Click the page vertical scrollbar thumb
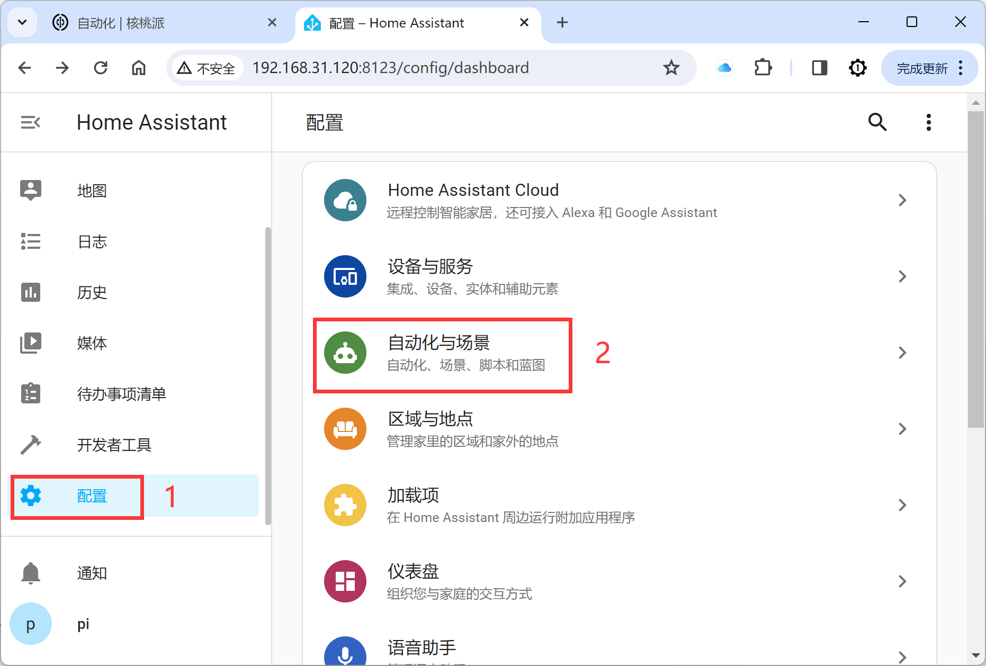Viewport: 986px width, 666px height. point(975,269)
